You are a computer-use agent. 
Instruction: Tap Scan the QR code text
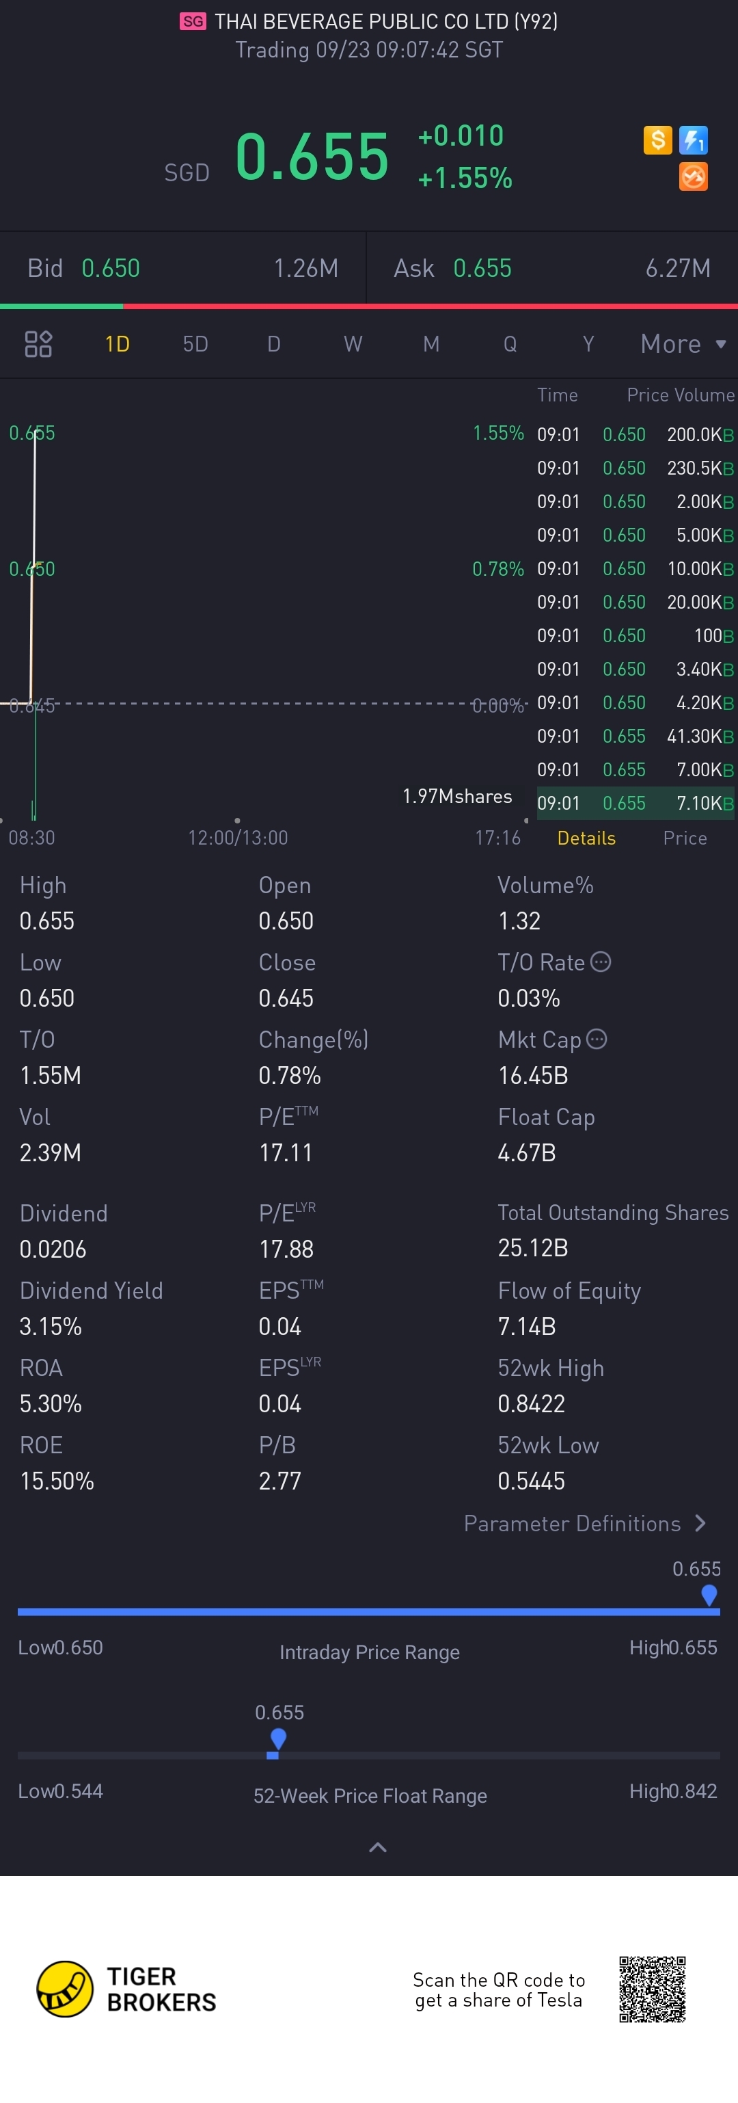click(x=498, y=1989)
